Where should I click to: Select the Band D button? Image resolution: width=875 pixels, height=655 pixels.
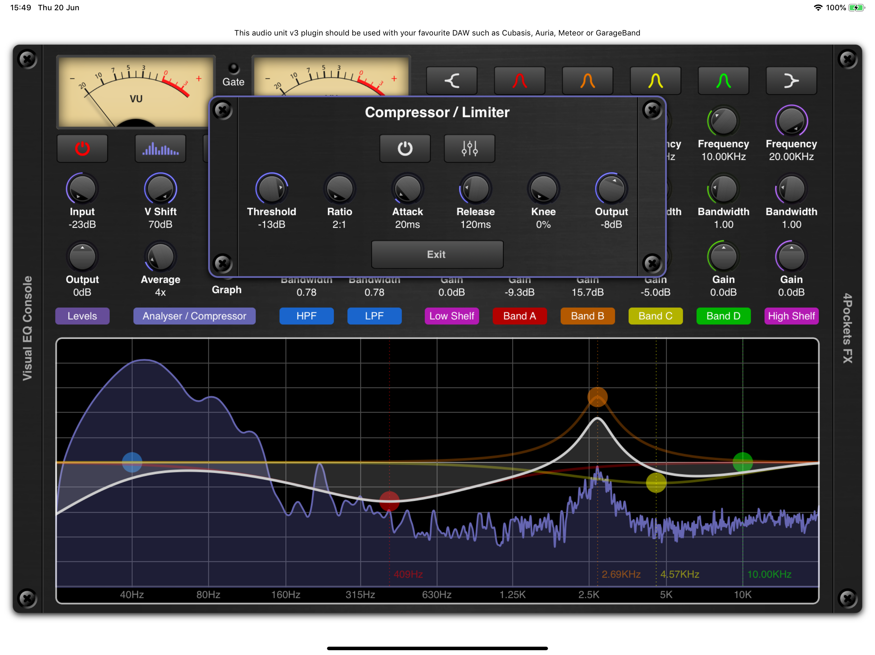tap(724, 316)
